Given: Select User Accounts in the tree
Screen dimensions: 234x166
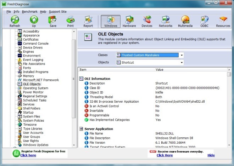Looking at the screenshot, I should [33, 133].
